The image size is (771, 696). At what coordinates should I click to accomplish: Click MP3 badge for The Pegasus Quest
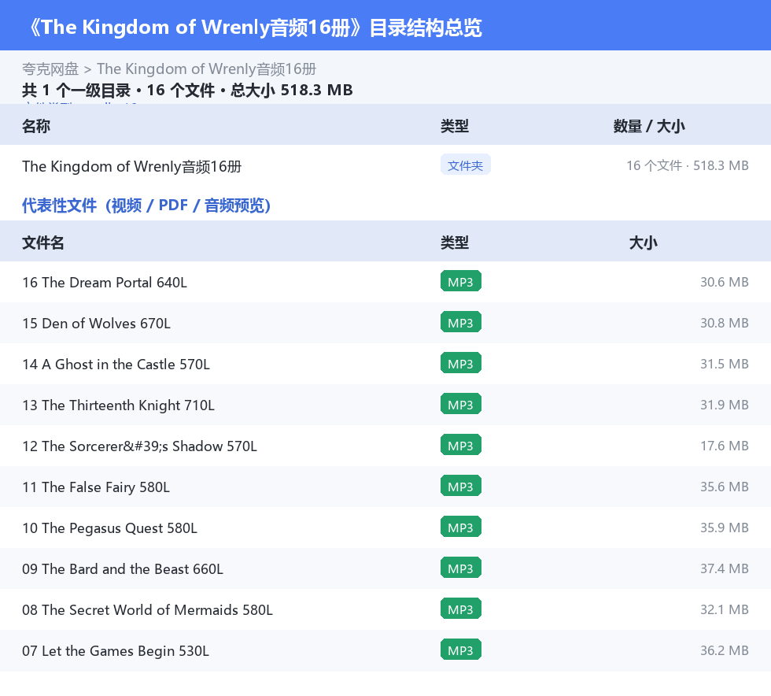[x=461, y=527]
